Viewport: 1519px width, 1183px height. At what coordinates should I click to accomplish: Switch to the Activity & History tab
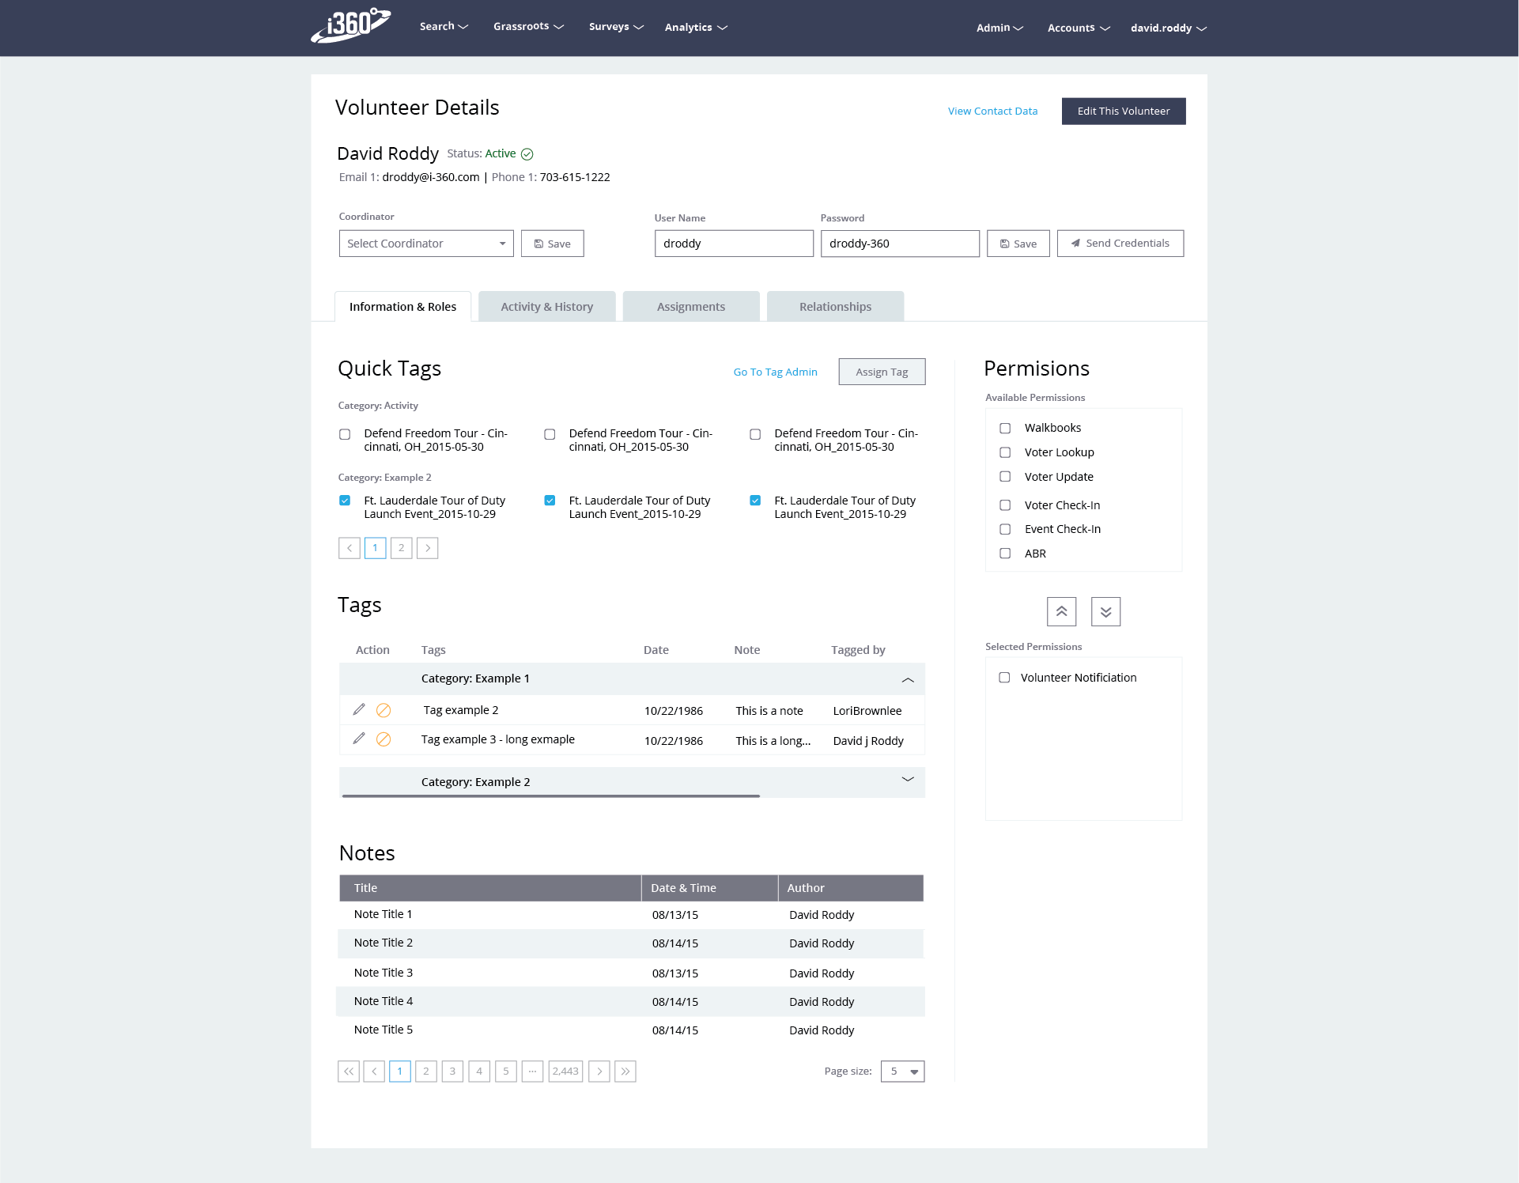[x=546, y=306]
